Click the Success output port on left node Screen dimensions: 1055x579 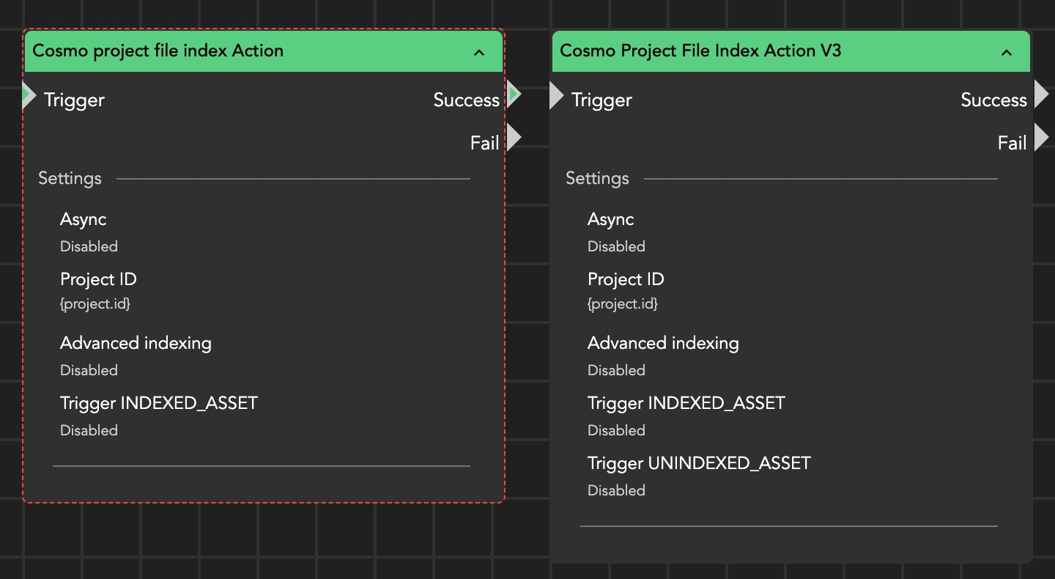pos(514,95)
